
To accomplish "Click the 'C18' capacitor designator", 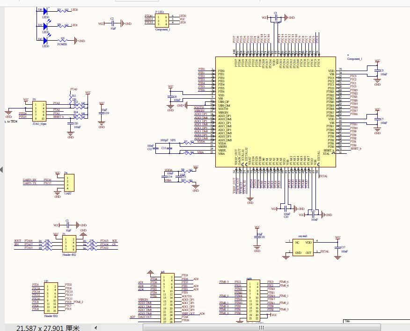I will click(262, 237).
